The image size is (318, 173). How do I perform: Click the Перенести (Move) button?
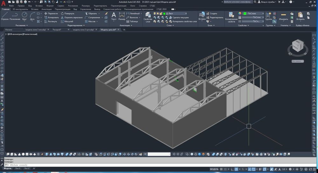(x=51, y=14)
